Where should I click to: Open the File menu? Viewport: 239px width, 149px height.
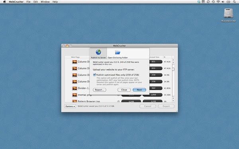28,2
